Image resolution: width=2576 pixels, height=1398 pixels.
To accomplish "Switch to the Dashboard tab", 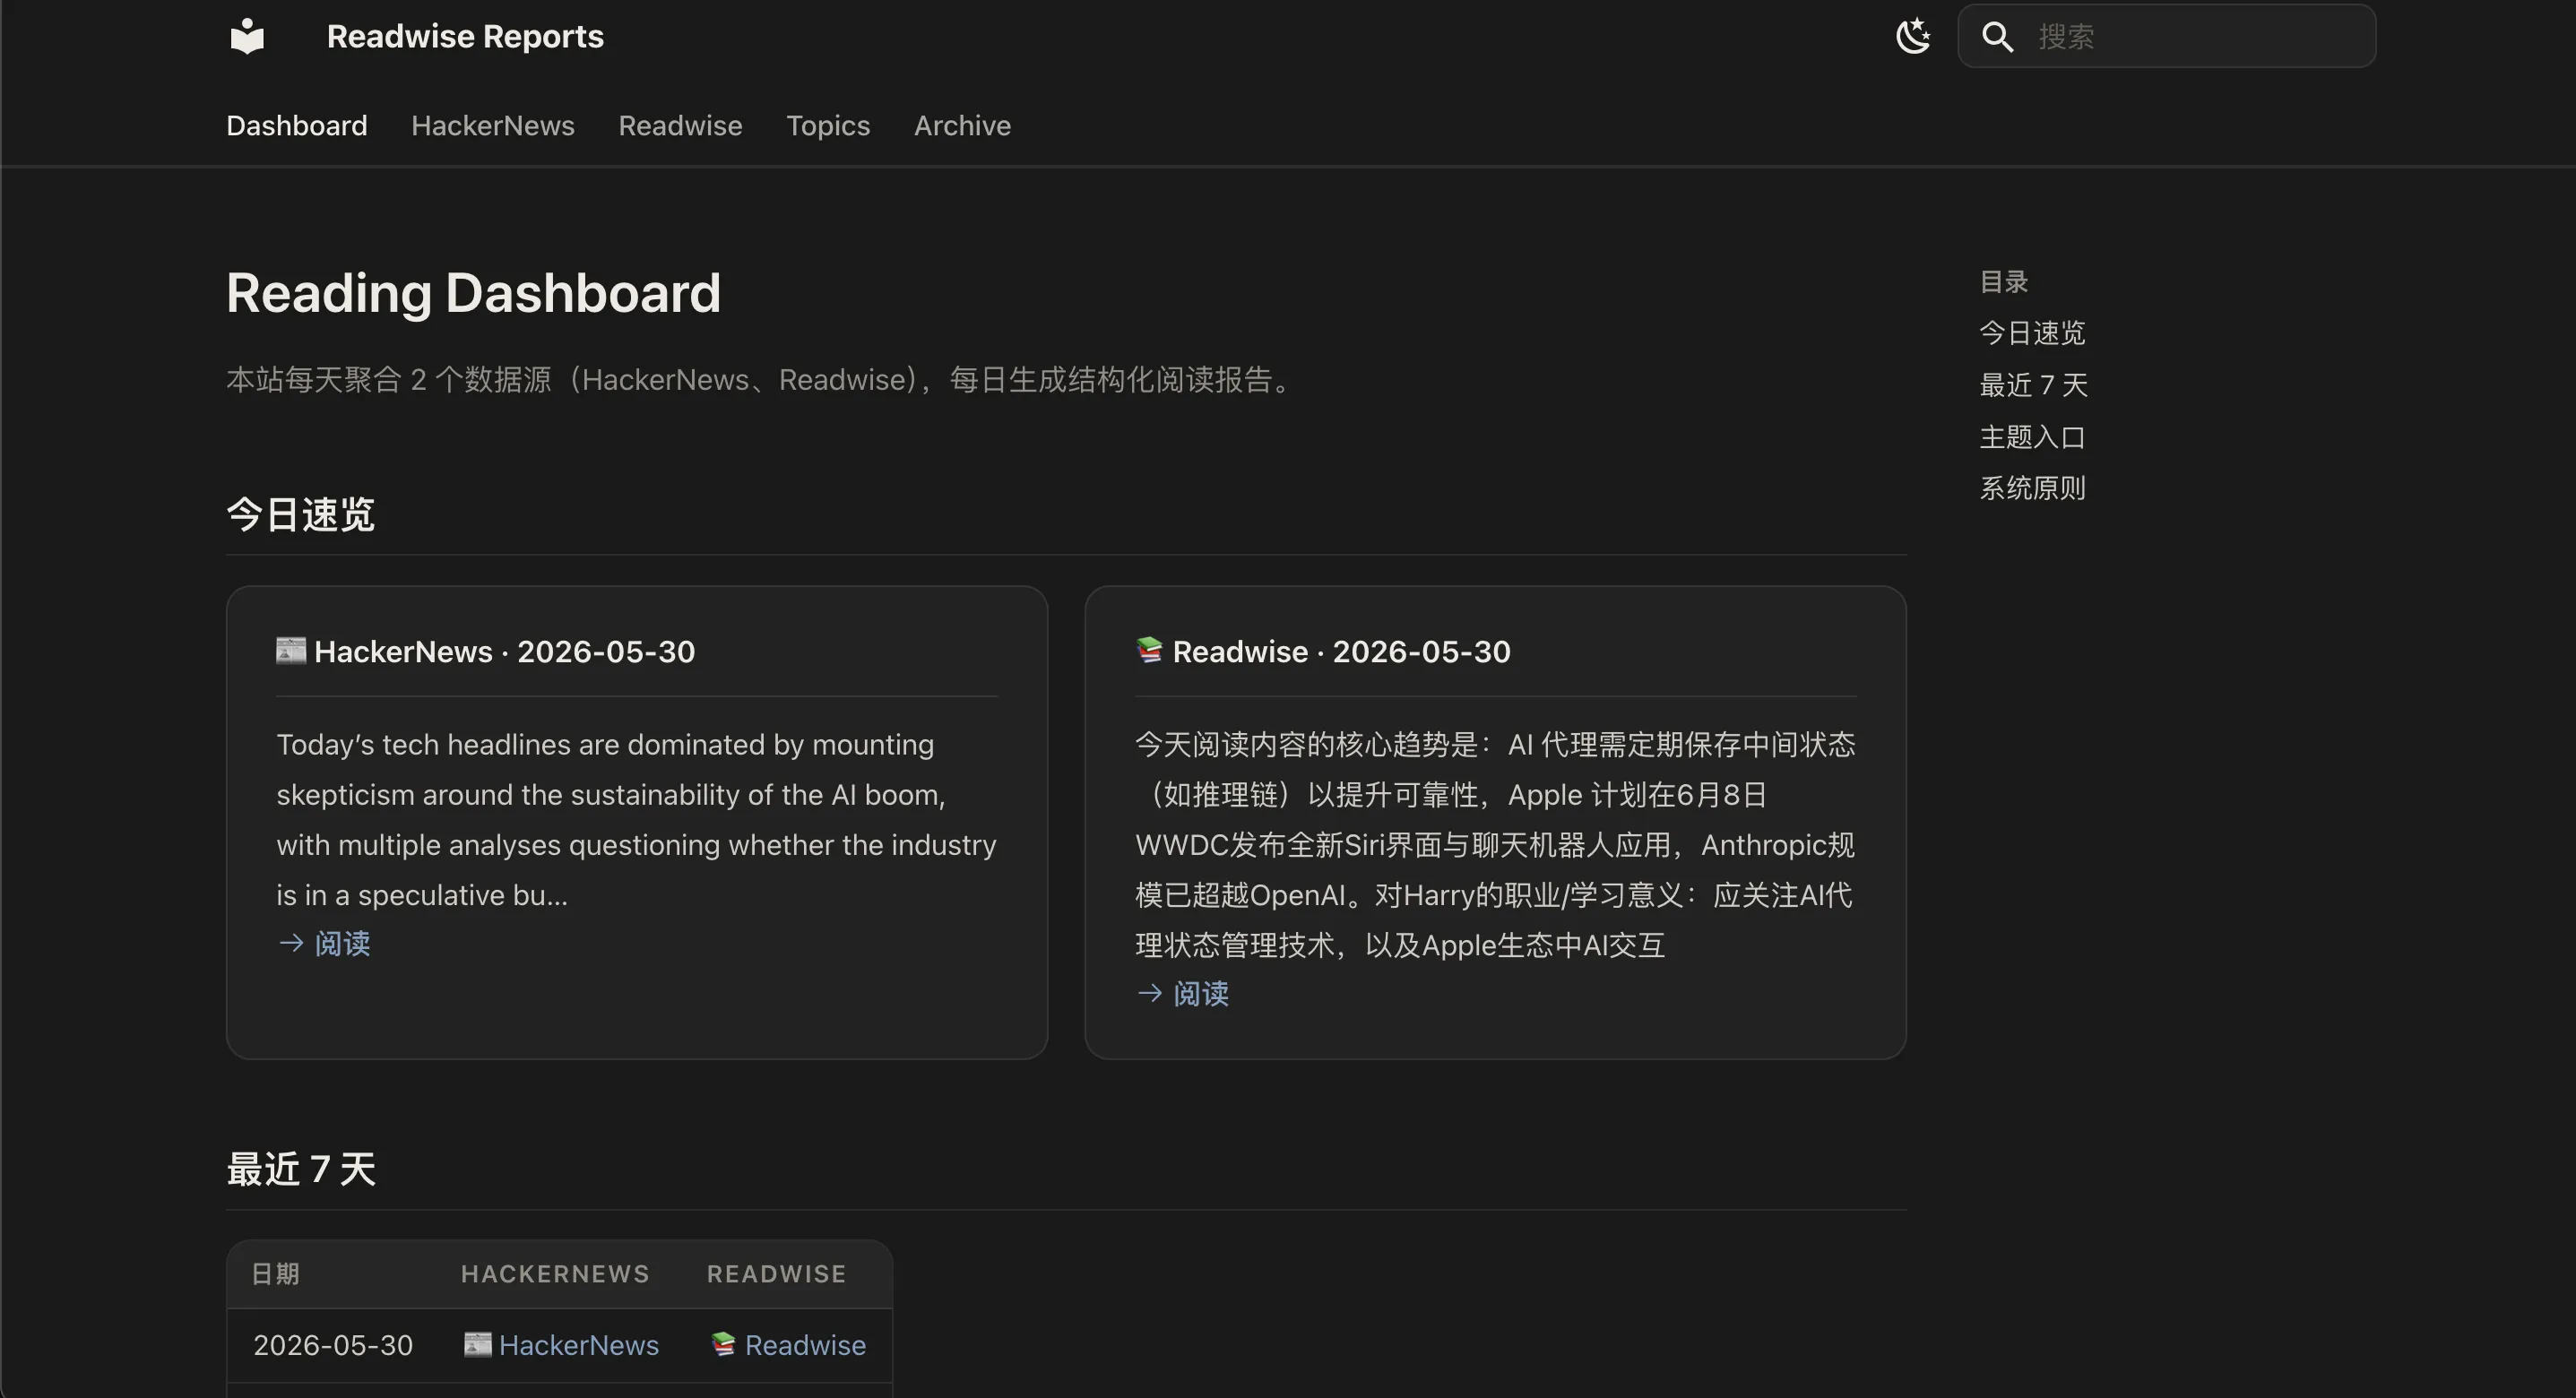I will pyautogui.click(x=297, y=126).
